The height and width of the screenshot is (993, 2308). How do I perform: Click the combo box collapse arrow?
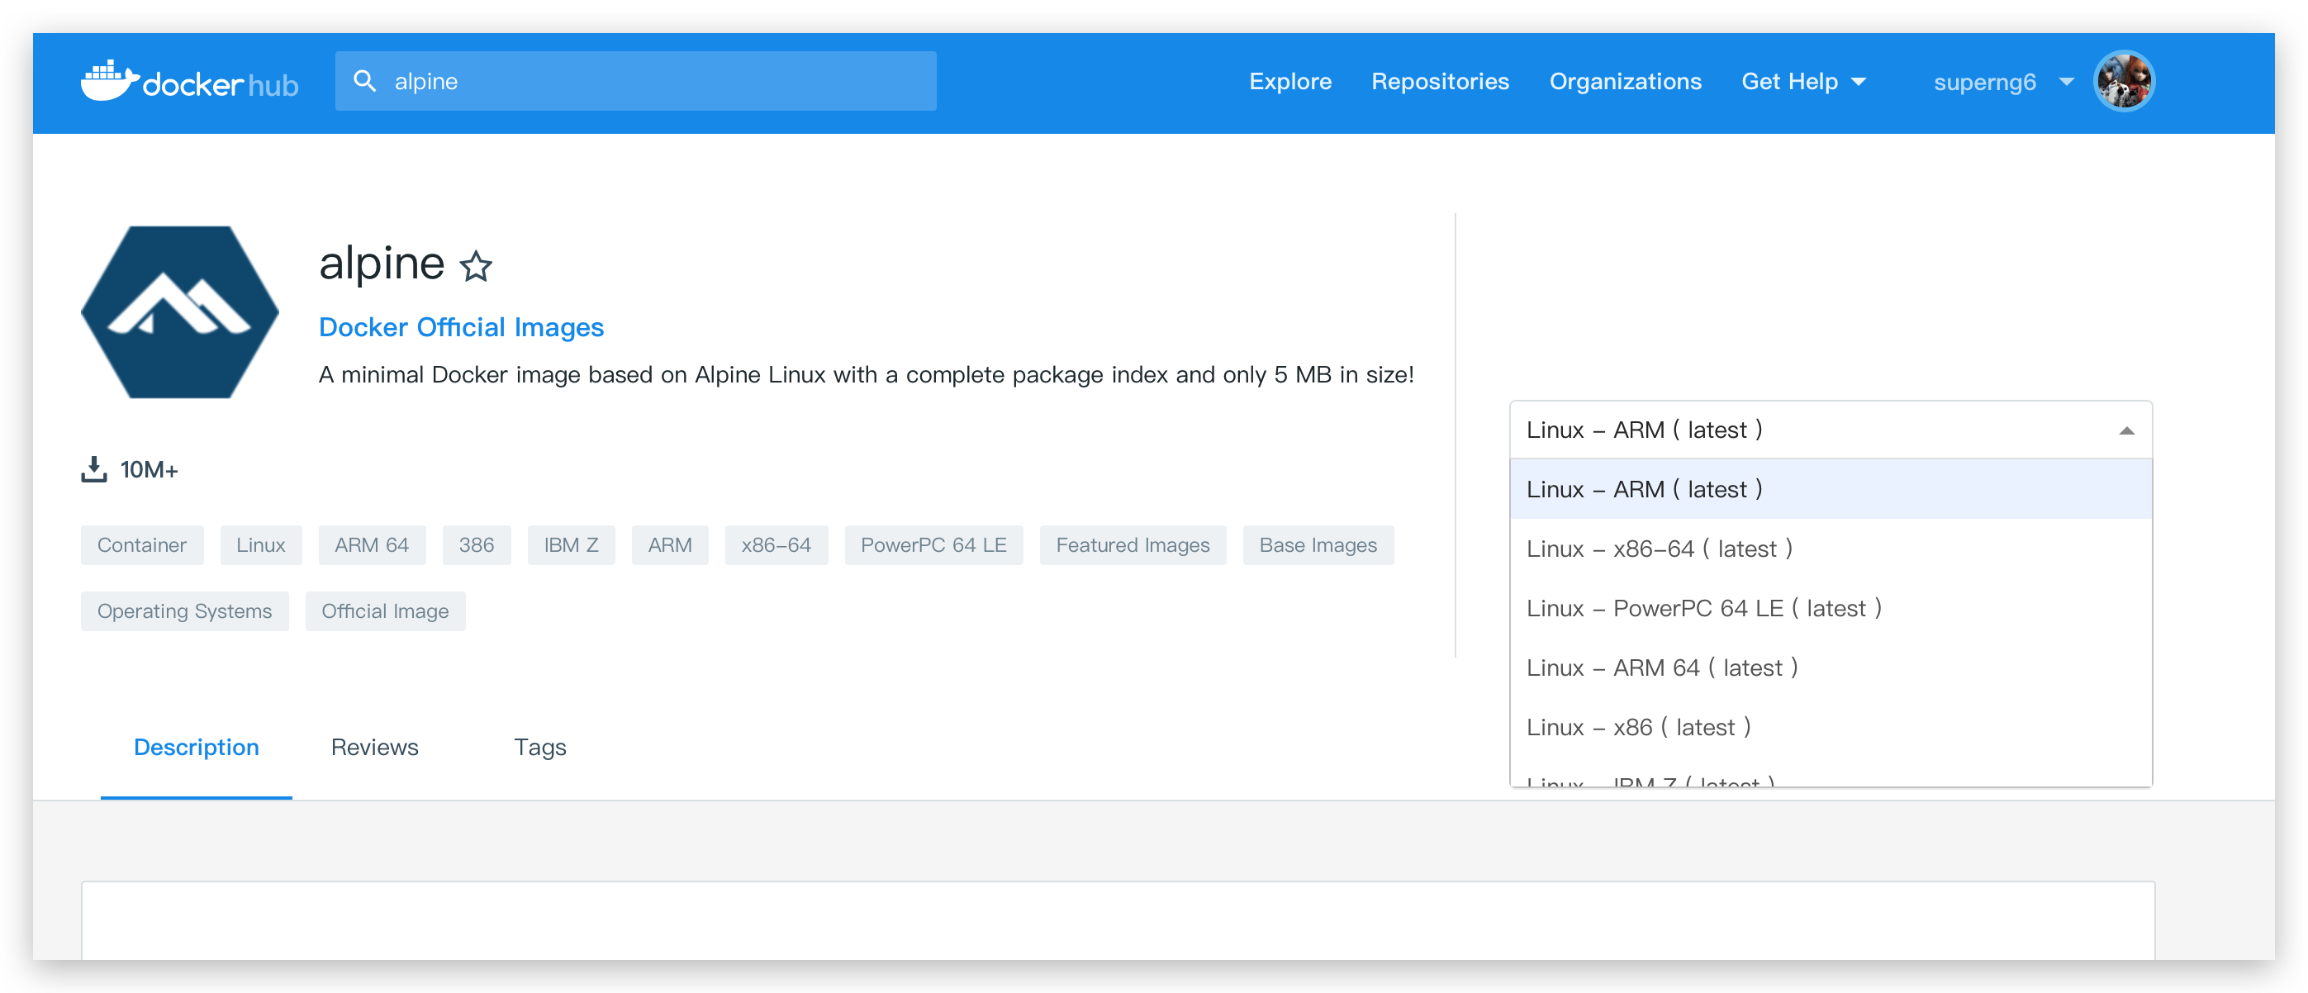click(2125, 431)
